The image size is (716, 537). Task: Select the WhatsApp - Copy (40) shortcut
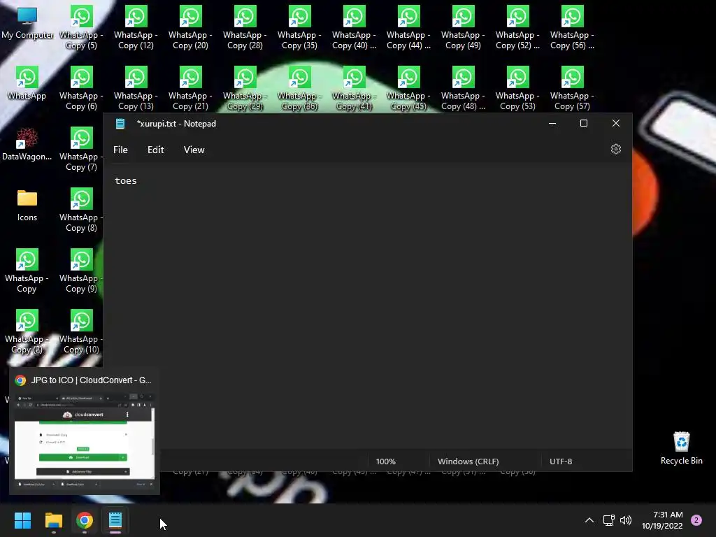coord(354,27)
